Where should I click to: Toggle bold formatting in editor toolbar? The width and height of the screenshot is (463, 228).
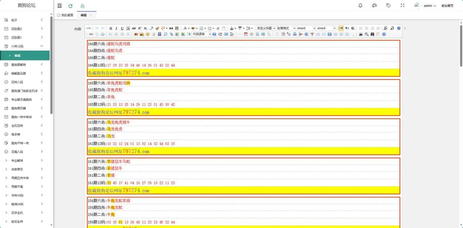[111, 28]
